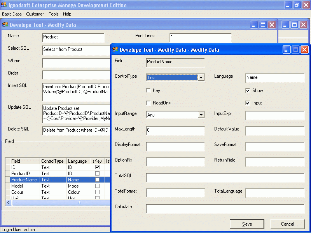Select the ProductName cell in the grid
Viewport: 311px width, 233px height.
point(25,180)
